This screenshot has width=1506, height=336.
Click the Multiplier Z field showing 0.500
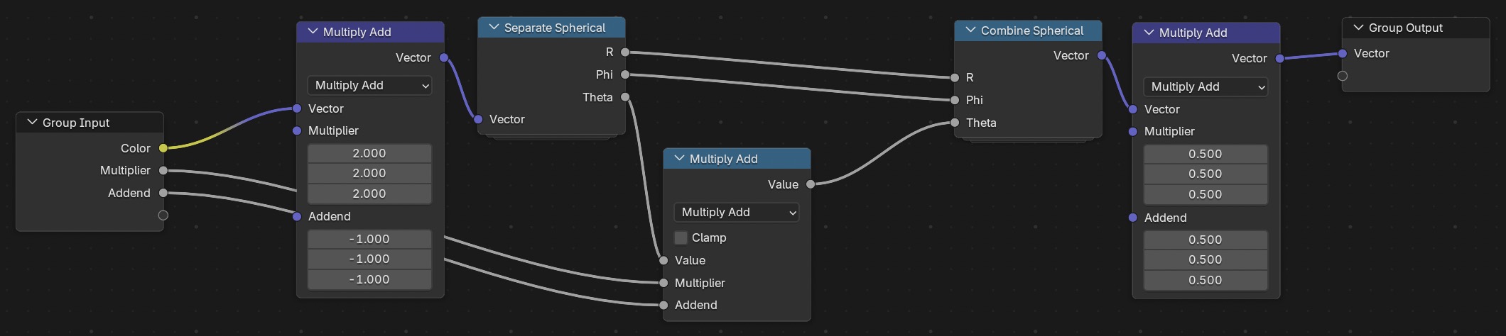click(x=1206, y=194)
